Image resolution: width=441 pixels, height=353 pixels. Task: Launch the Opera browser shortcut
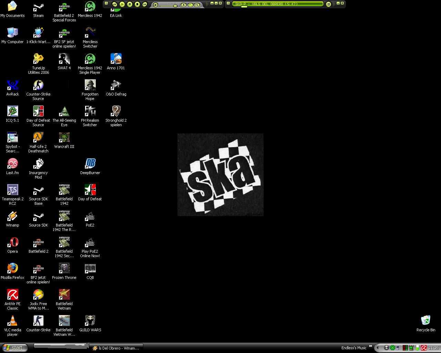click(12, 245)
